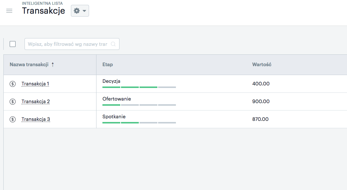
Task: Select the 900.00 value cell
Action: pyautogui.click(x=261, y=101)
